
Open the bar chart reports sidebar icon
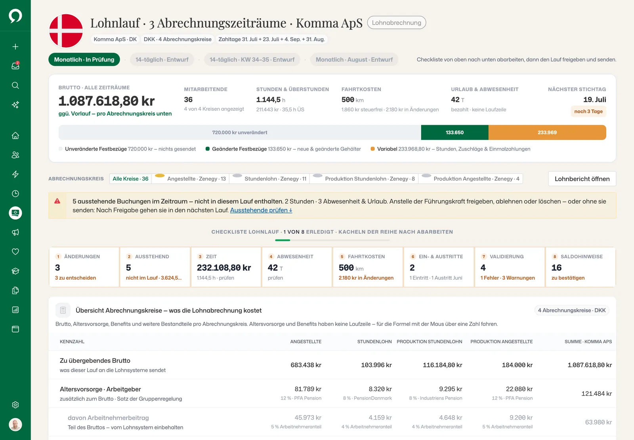[15, 310]
